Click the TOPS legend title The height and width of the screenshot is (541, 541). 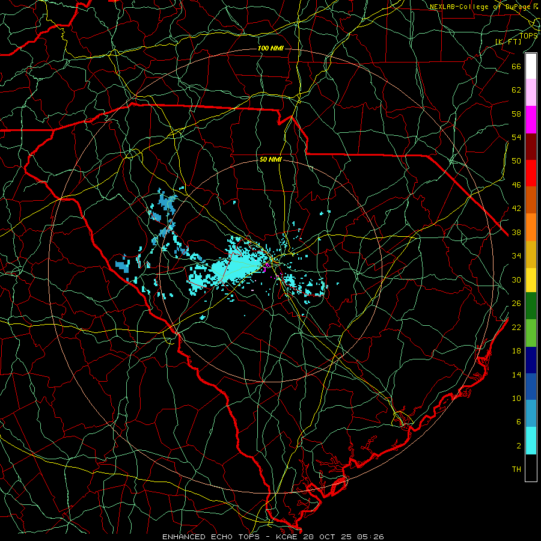click(528, 36)
